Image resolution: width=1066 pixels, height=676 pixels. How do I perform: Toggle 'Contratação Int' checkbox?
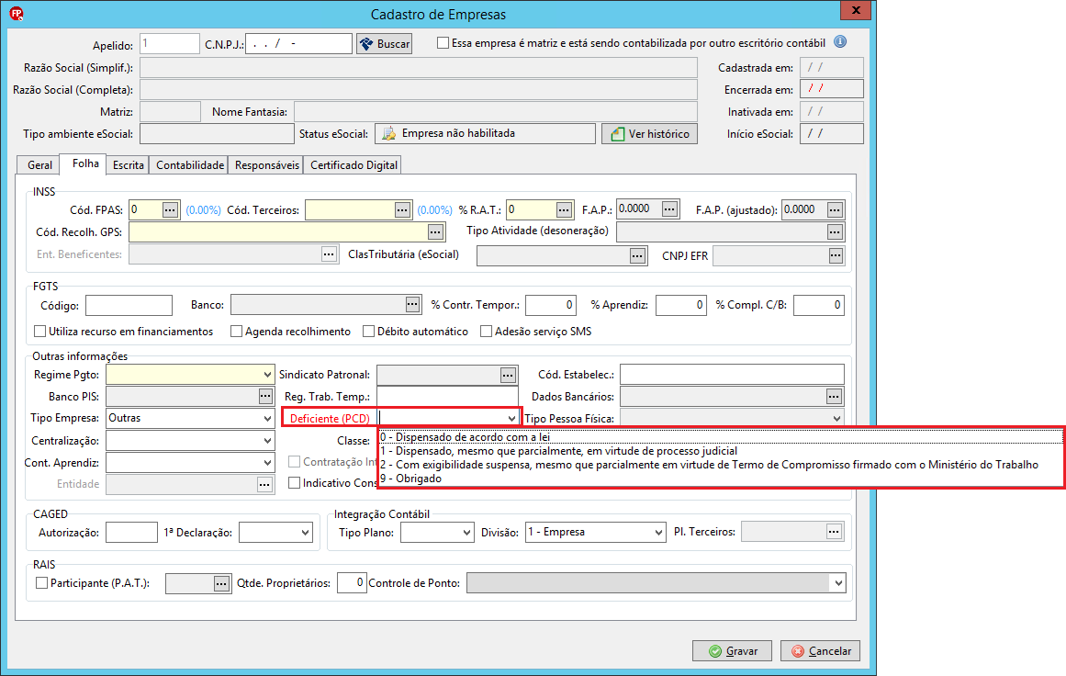point(295,462)
